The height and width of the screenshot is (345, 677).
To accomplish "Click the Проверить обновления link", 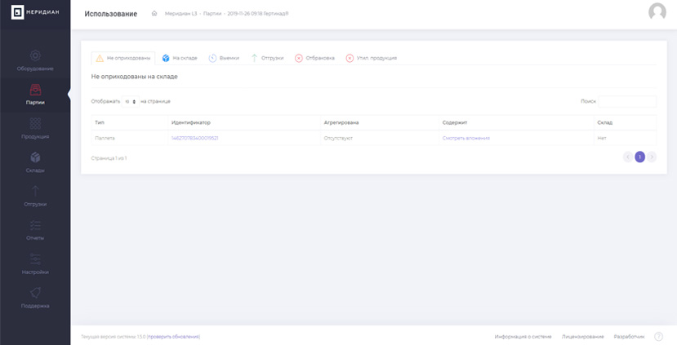I will (x=174, y=337).
